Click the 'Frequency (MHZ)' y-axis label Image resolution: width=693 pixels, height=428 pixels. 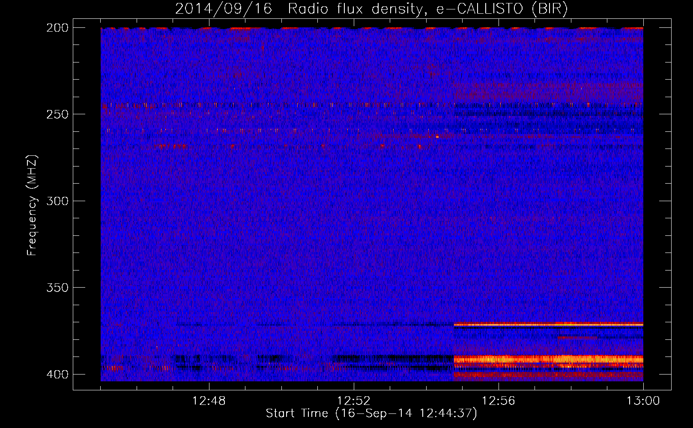click(x=33, y=205)
